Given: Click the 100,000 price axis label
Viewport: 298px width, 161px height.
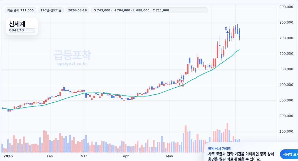Looking at the screenshot, I should (x=286, y=132).
